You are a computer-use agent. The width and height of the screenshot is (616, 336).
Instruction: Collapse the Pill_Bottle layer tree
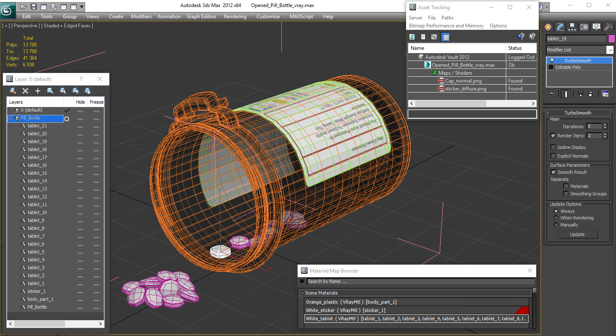click(10, 118)
